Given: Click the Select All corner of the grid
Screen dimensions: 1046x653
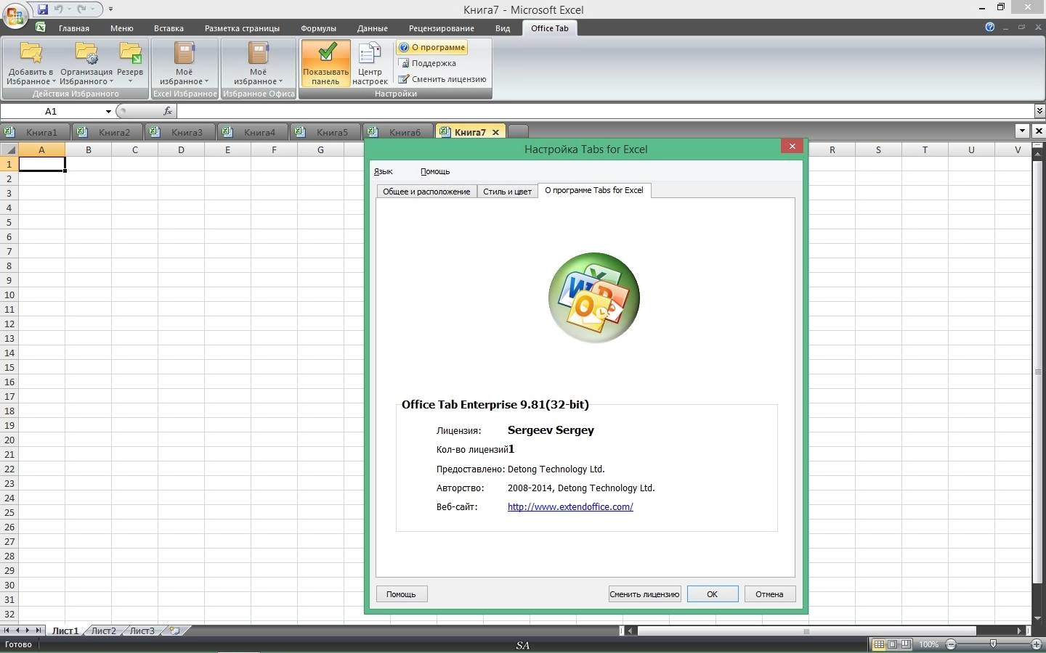Looking at the screenshot, I should [x=9, y=149].
